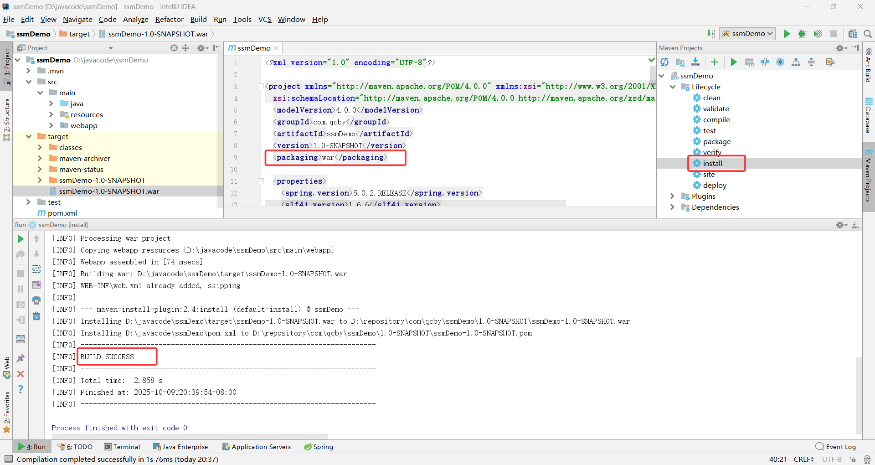
Task: Click Generate Sources and Update Folders icon
Action: 680,62
